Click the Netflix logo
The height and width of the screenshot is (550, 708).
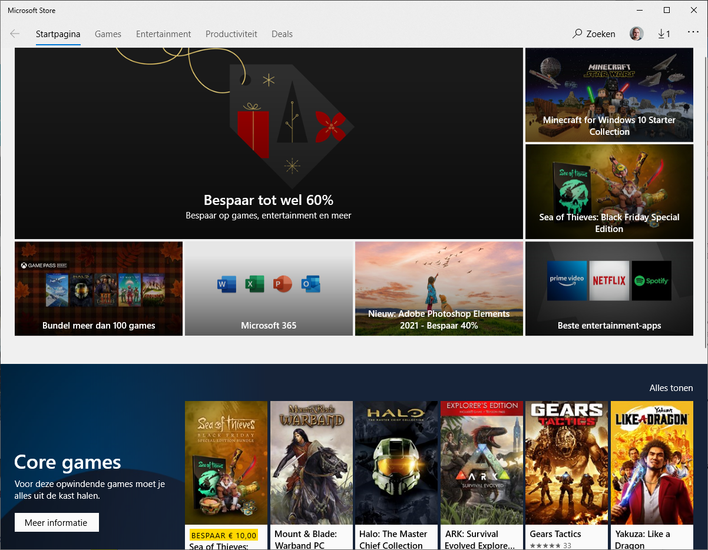[x=609, y=281]
